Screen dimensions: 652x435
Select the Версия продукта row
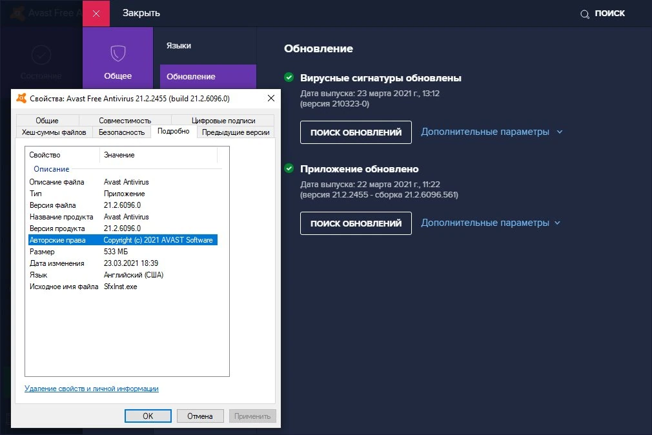click(x=123, y=228)
